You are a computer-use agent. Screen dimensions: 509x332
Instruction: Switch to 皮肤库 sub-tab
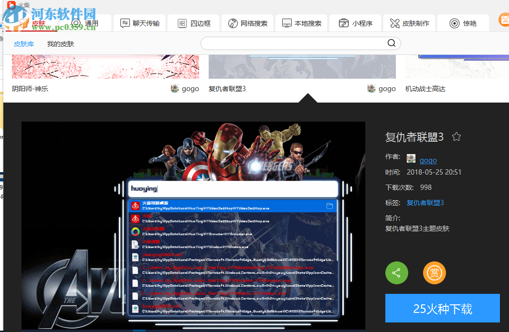click(x=24, y=44)
